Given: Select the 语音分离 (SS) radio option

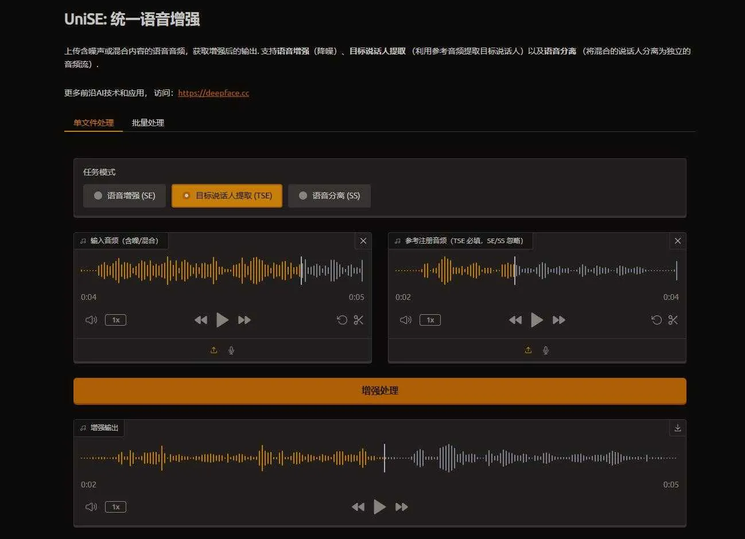Looking at the screenshot, I should pyautogui.click(x=329, y=196).
